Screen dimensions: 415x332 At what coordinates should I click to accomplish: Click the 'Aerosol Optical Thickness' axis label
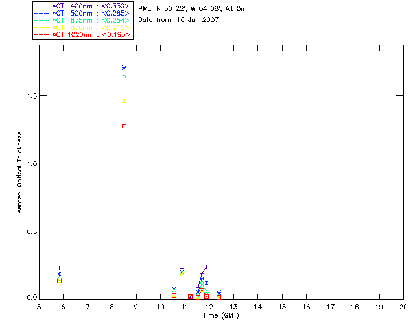19,172
